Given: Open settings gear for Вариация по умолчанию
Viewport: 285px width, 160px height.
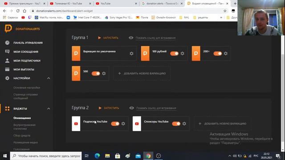Looking at the screenshot, I should point(131,53).
